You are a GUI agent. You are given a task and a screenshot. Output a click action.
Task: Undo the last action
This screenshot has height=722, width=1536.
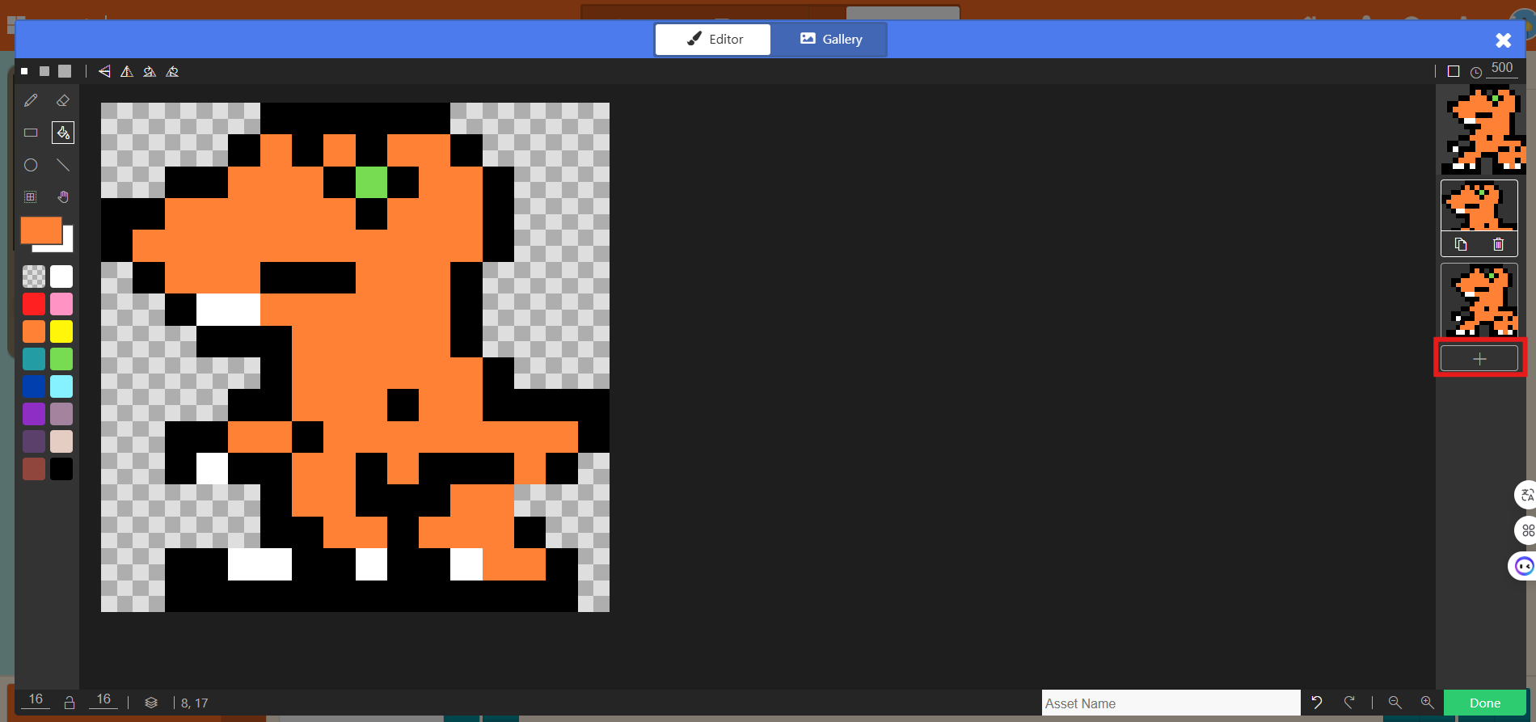[x=1317, y=703]
